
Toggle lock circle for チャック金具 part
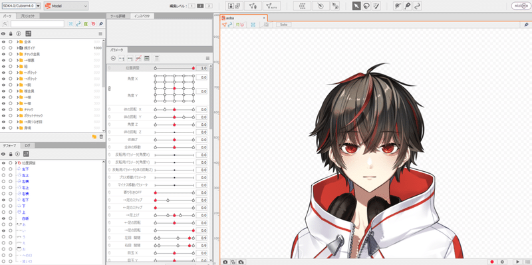11,54
